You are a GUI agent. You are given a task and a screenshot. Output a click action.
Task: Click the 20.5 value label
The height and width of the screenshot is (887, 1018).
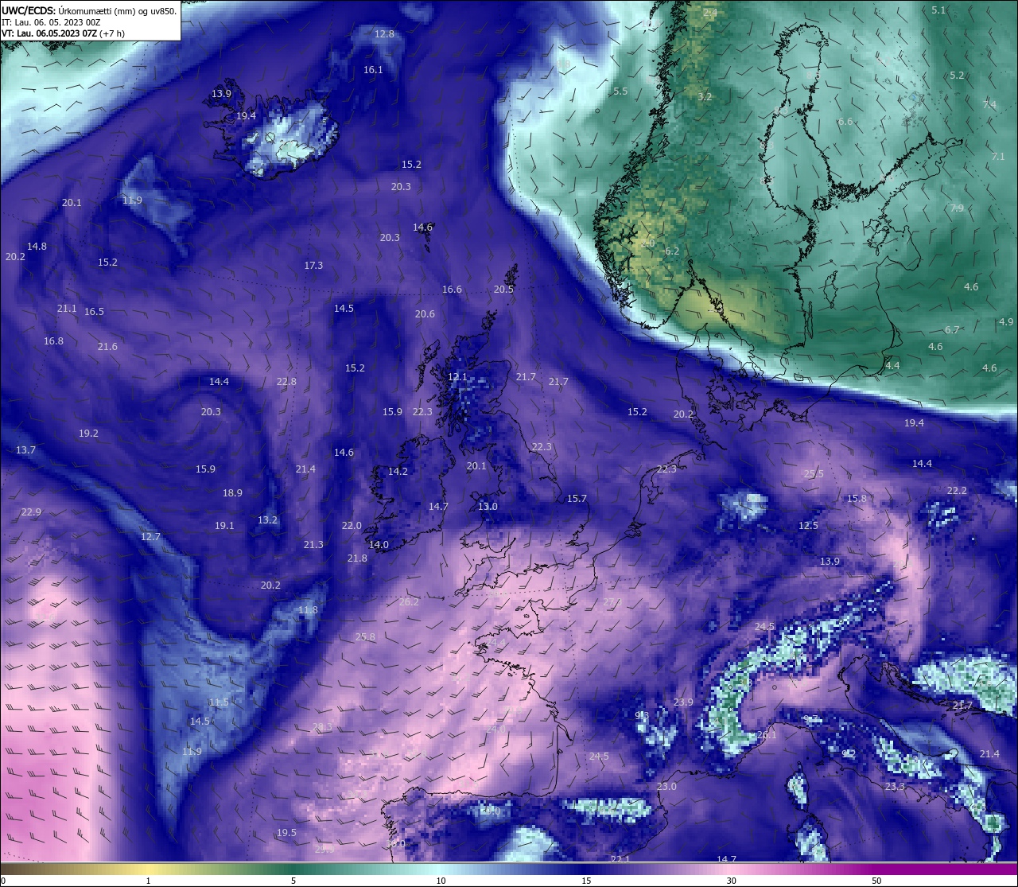(503, 289)
